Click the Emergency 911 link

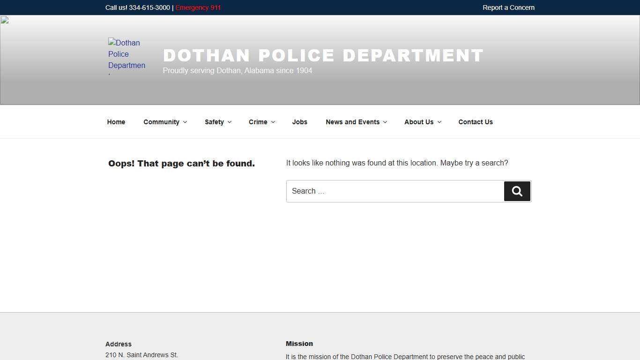pos(198,7)
